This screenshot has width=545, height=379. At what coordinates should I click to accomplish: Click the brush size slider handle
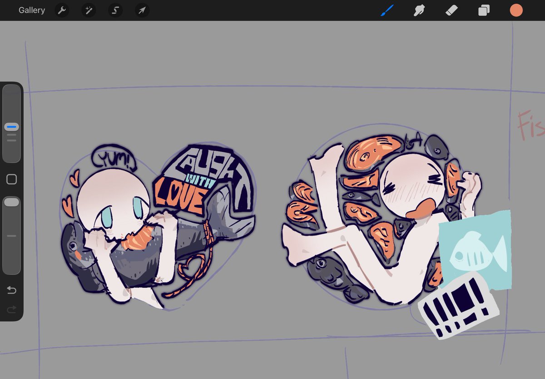[12, 127]
